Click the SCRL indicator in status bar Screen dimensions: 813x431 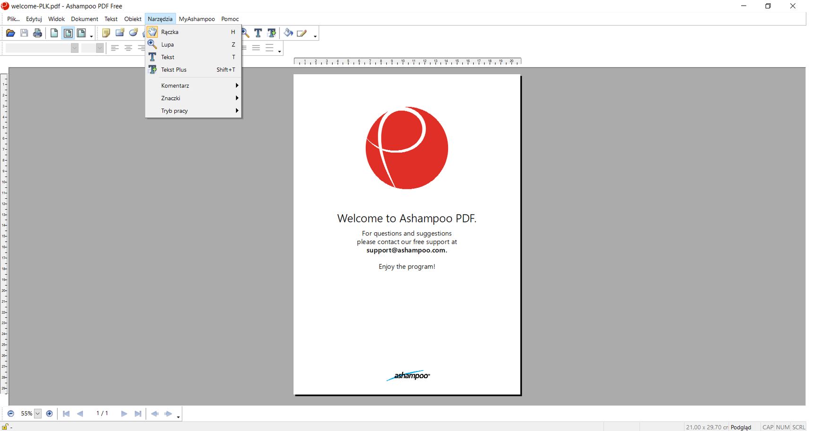(x=799, y=427)
